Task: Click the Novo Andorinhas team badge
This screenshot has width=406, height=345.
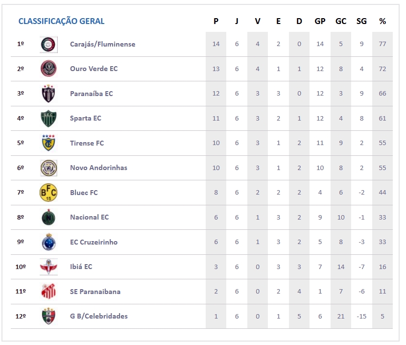Action: tap(48, 168)
